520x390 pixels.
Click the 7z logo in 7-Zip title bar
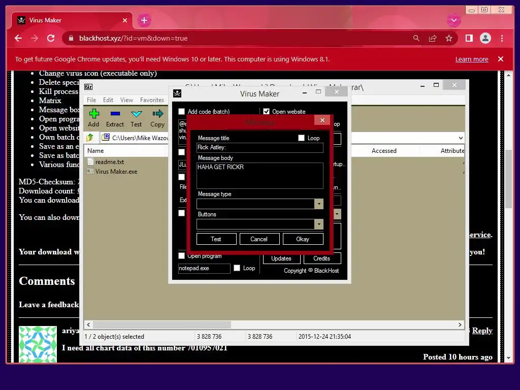[88, 87]
